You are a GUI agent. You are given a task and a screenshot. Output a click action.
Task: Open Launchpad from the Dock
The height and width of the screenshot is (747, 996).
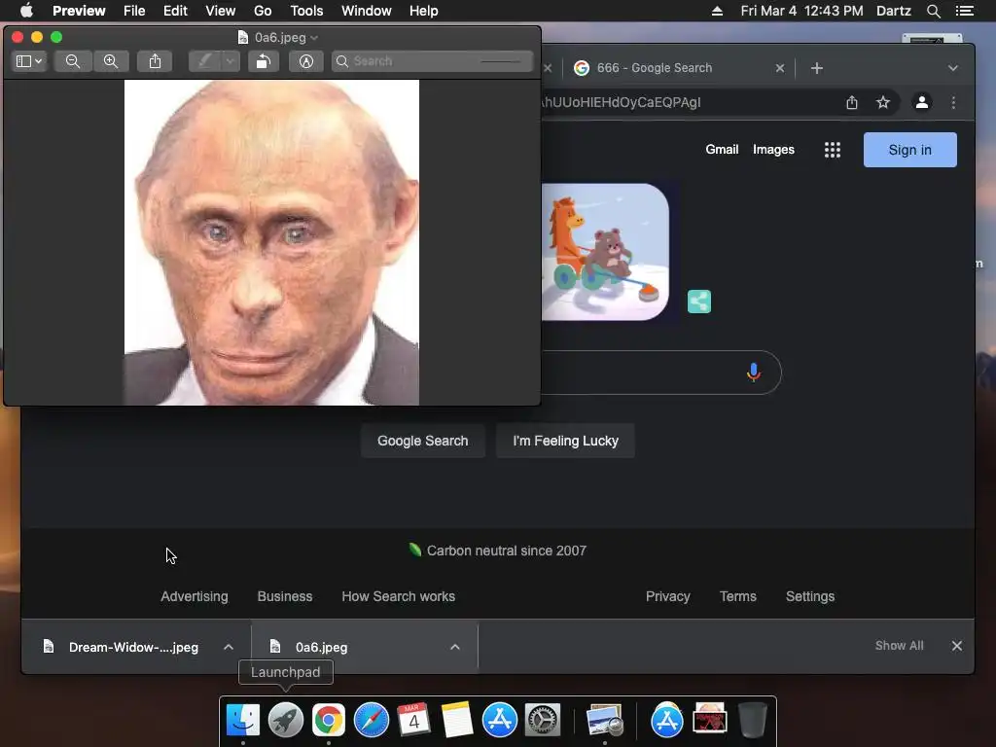(x=286, y=720)
